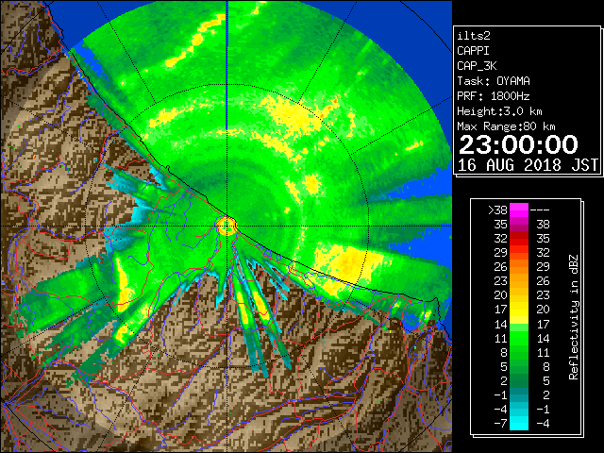The image size is (604, 453).
Task: Click the yellow 17 dBZ legend swatch
Action: point(519,310)
